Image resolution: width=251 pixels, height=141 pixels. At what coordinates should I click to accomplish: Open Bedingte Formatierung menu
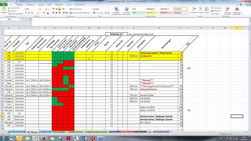click(116, 11)
